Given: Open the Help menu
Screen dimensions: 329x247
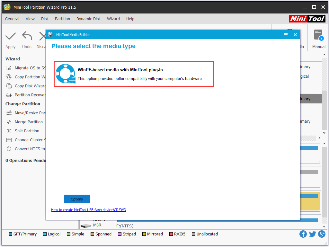Looking at the screenshot, I should click(x=130, y=19).
